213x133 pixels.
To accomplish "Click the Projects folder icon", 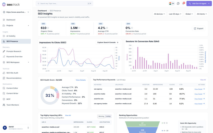I will [4, 25].
